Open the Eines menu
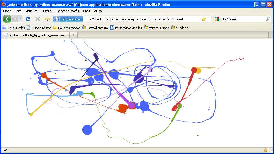 coord(86,11)
